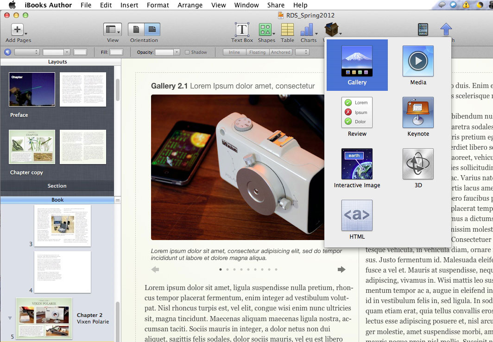Advance to the next gallery image arrow
Image resolution: width=493 pixels, height=342 pixels.
(341, 269)
